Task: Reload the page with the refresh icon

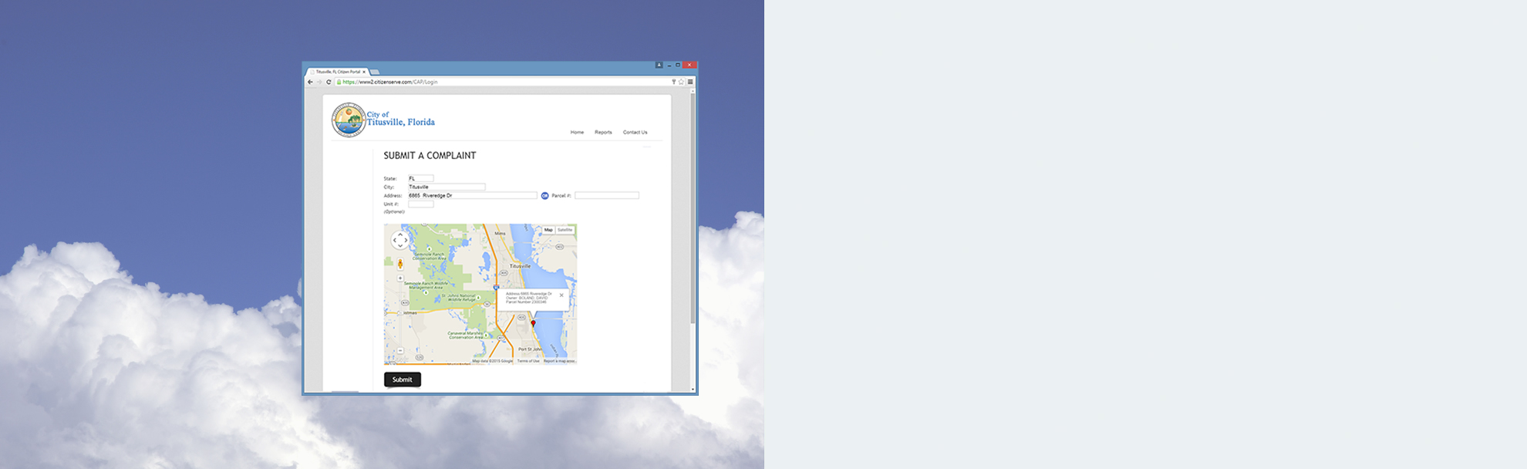Action: coord(329,82)
